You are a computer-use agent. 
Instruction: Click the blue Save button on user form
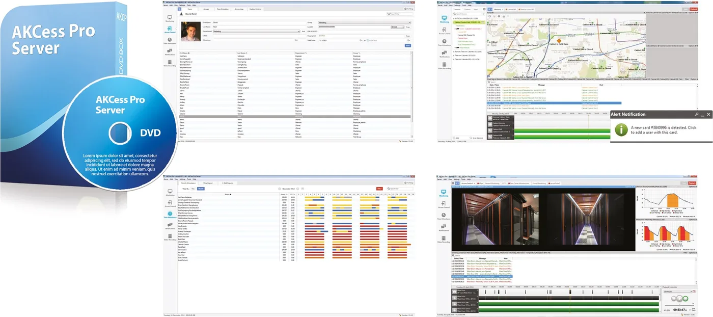(408, 45)
